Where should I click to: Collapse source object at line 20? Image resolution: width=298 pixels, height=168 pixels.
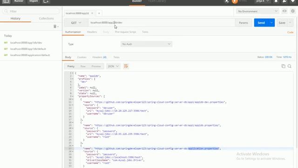click(73, 128)
